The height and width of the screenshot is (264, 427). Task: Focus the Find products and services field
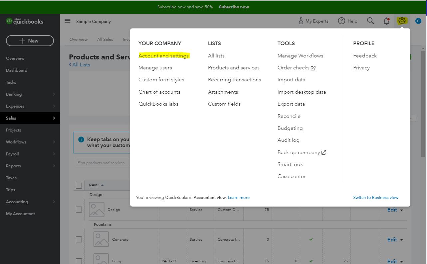tap(103, 163)
